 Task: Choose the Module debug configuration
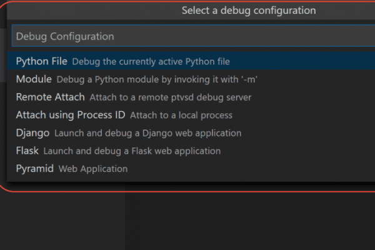coord(191,79)
